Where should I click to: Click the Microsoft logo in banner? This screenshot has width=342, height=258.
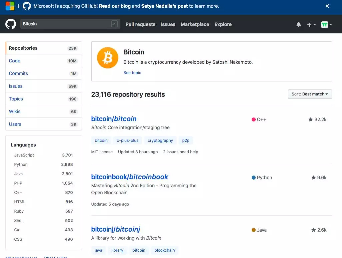coord(10,6)
